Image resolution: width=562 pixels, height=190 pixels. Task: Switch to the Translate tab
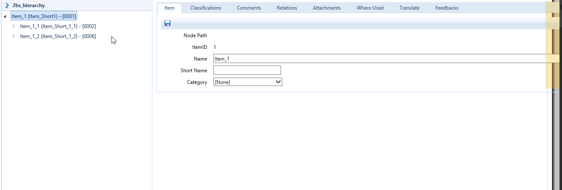click(409, 8)
